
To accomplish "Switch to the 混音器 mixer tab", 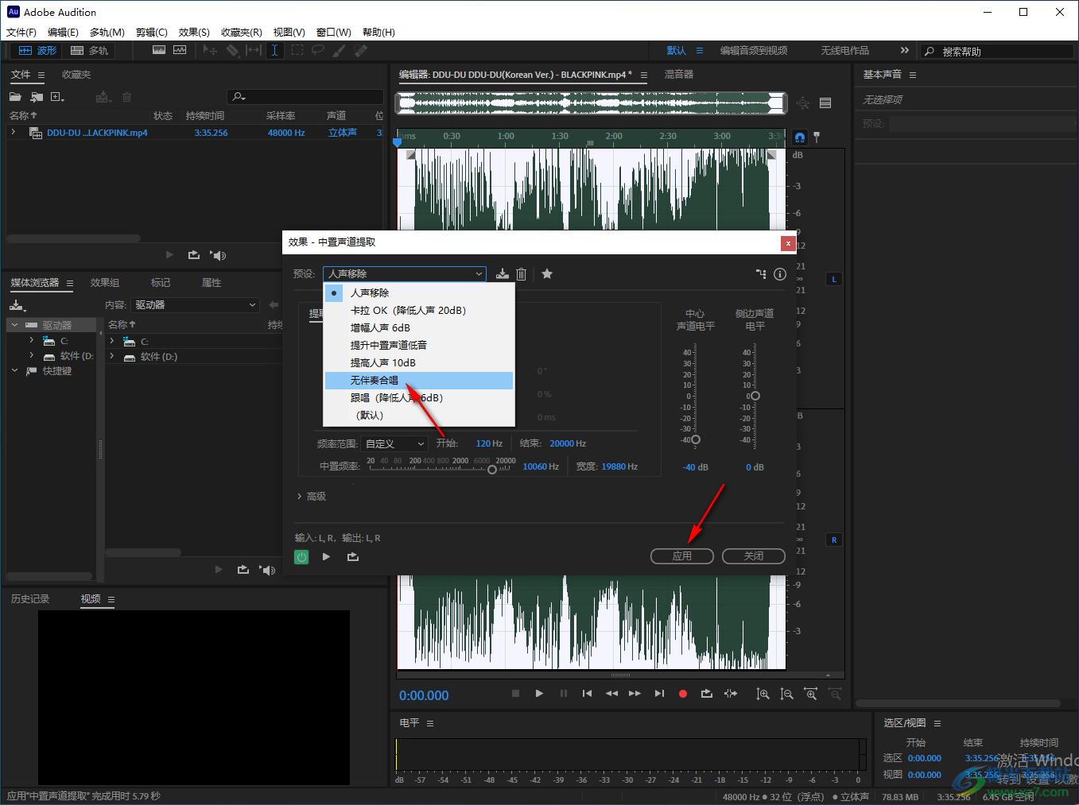I will coord(679,75).
